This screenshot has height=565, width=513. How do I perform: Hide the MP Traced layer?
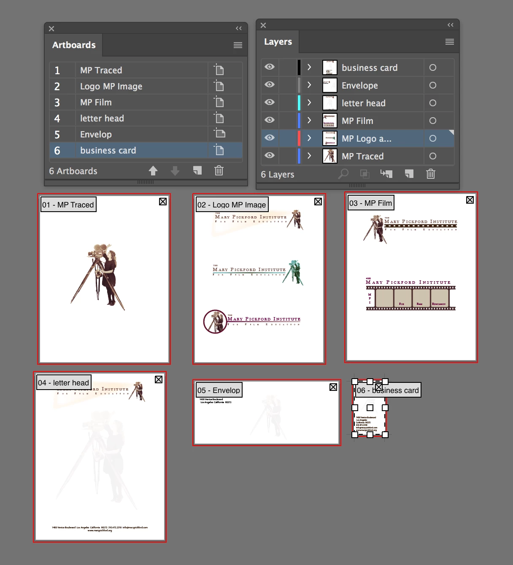pos(270,156)
